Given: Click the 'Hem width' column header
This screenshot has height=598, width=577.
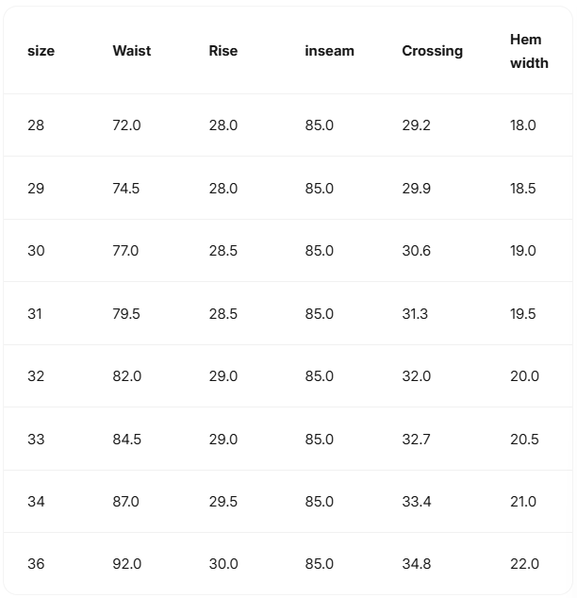Looking at the screenshot, I should click(x=529, y=51).
